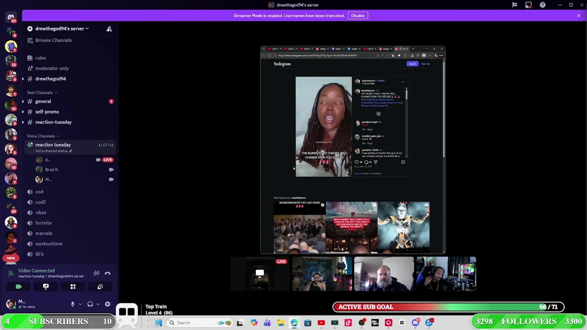The height and width of the screenshot is (330, 587).
Task: Toggle noise suppression icon
Action: tap(96, 273)
